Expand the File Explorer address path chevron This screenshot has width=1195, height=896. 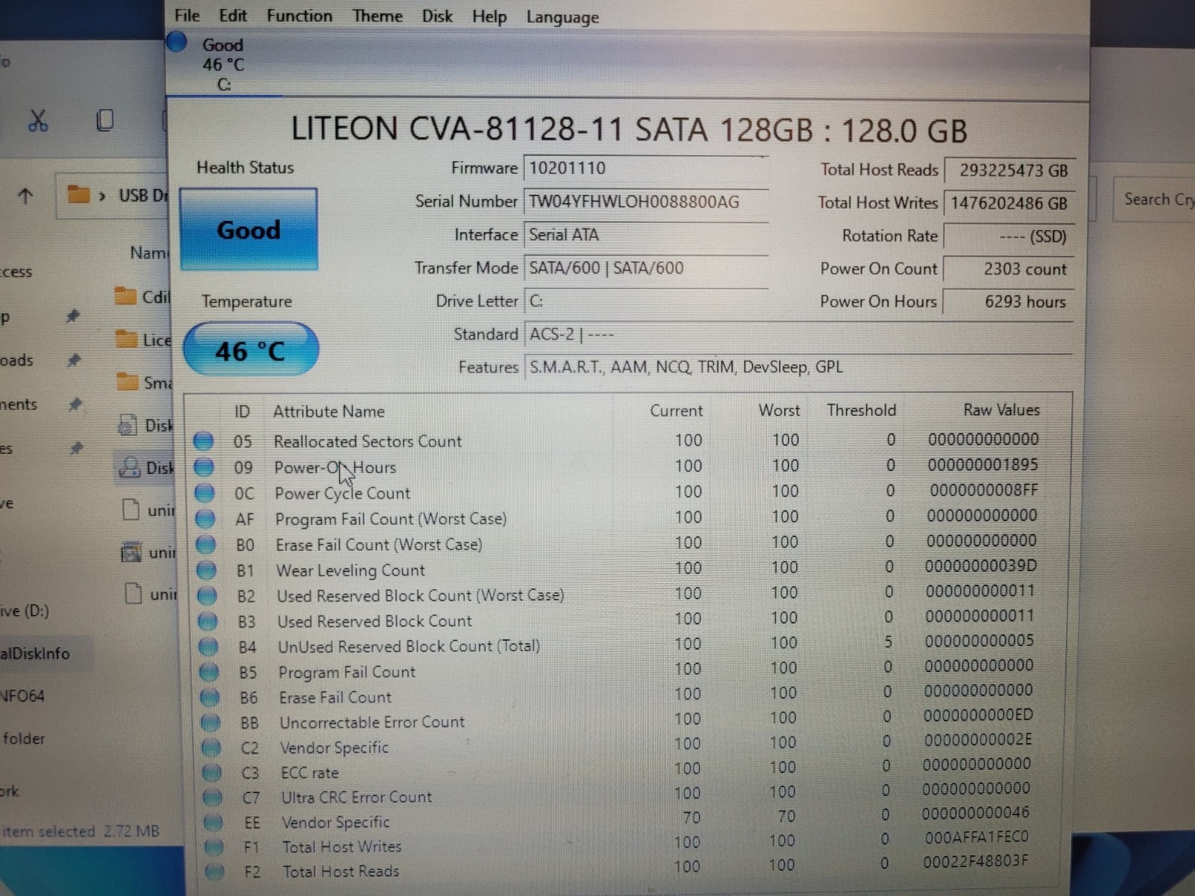pos(102,196)
